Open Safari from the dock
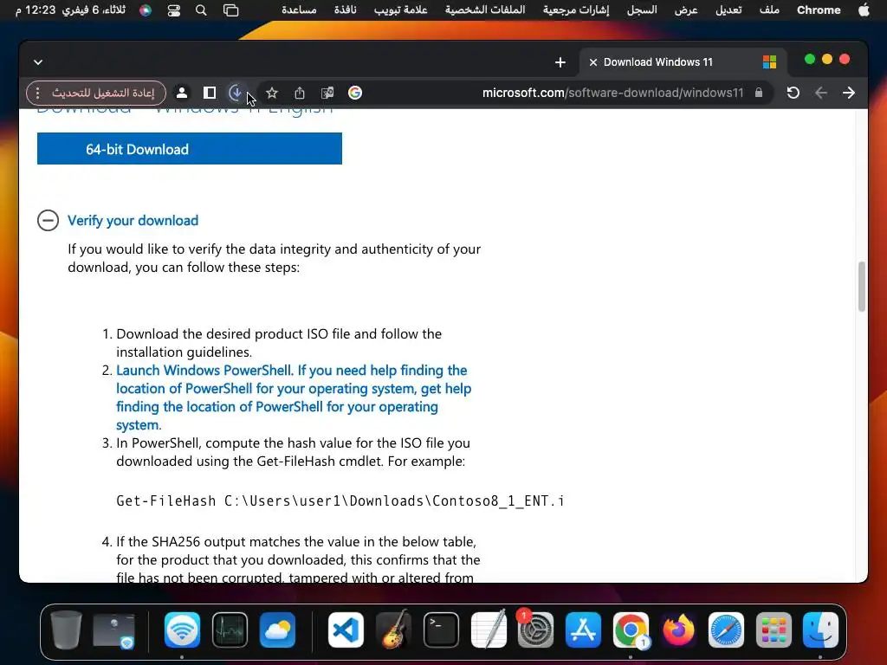This screenshot has width=887, height=665. [x=726, y=629]
